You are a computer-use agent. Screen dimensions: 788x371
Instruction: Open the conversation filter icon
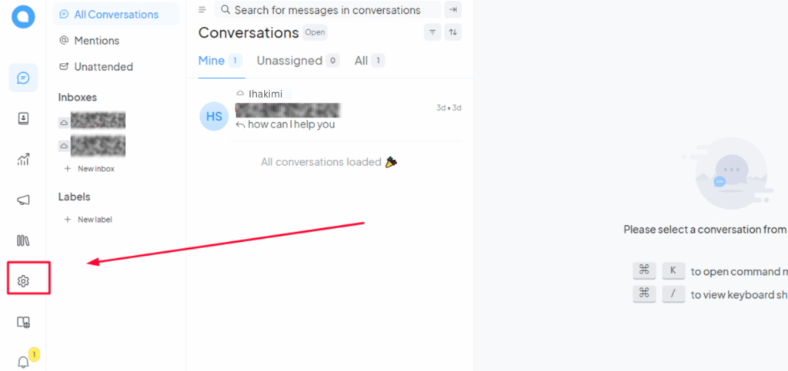(x=432, y=32)
